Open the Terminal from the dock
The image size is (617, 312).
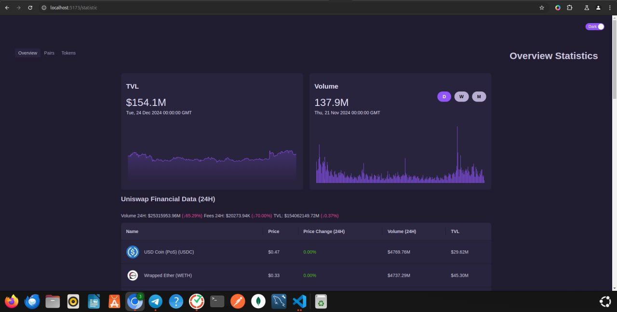click(217, 302)
